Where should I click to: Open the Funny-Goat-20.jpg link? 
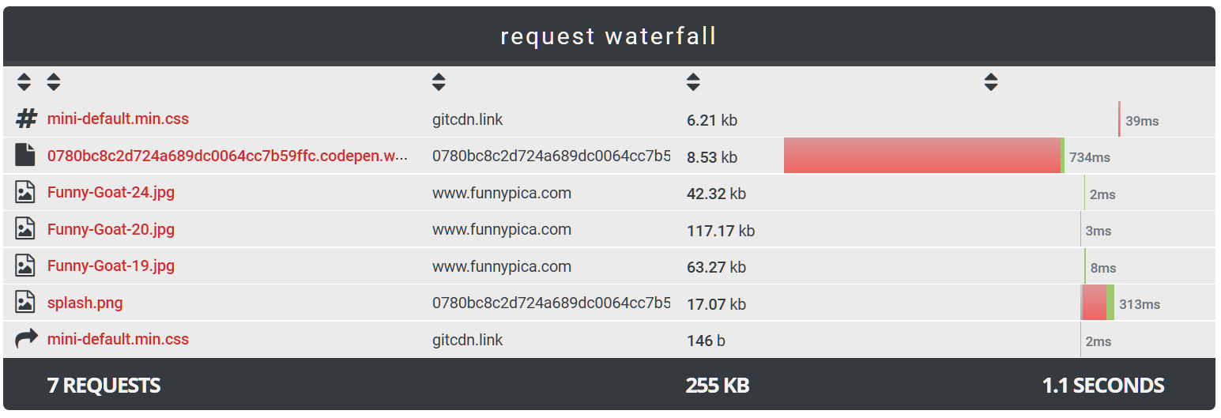coord(111,229)
